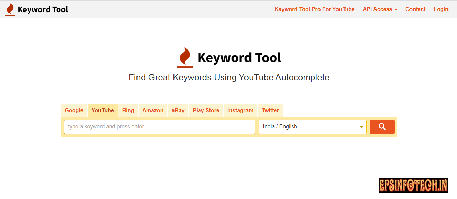Click the search magnifier icon
The width and height of the screenshot is (457, 199).
(382, 126)
